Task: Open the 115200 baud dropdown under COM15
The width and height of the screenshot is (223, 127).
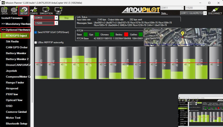Action: 56,23
